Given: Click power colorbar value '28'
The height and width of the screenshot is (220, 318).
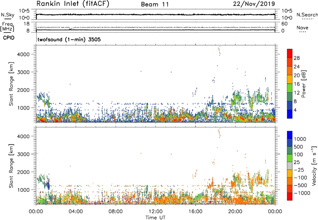Looking at the screenshot, I should [297, 58].
